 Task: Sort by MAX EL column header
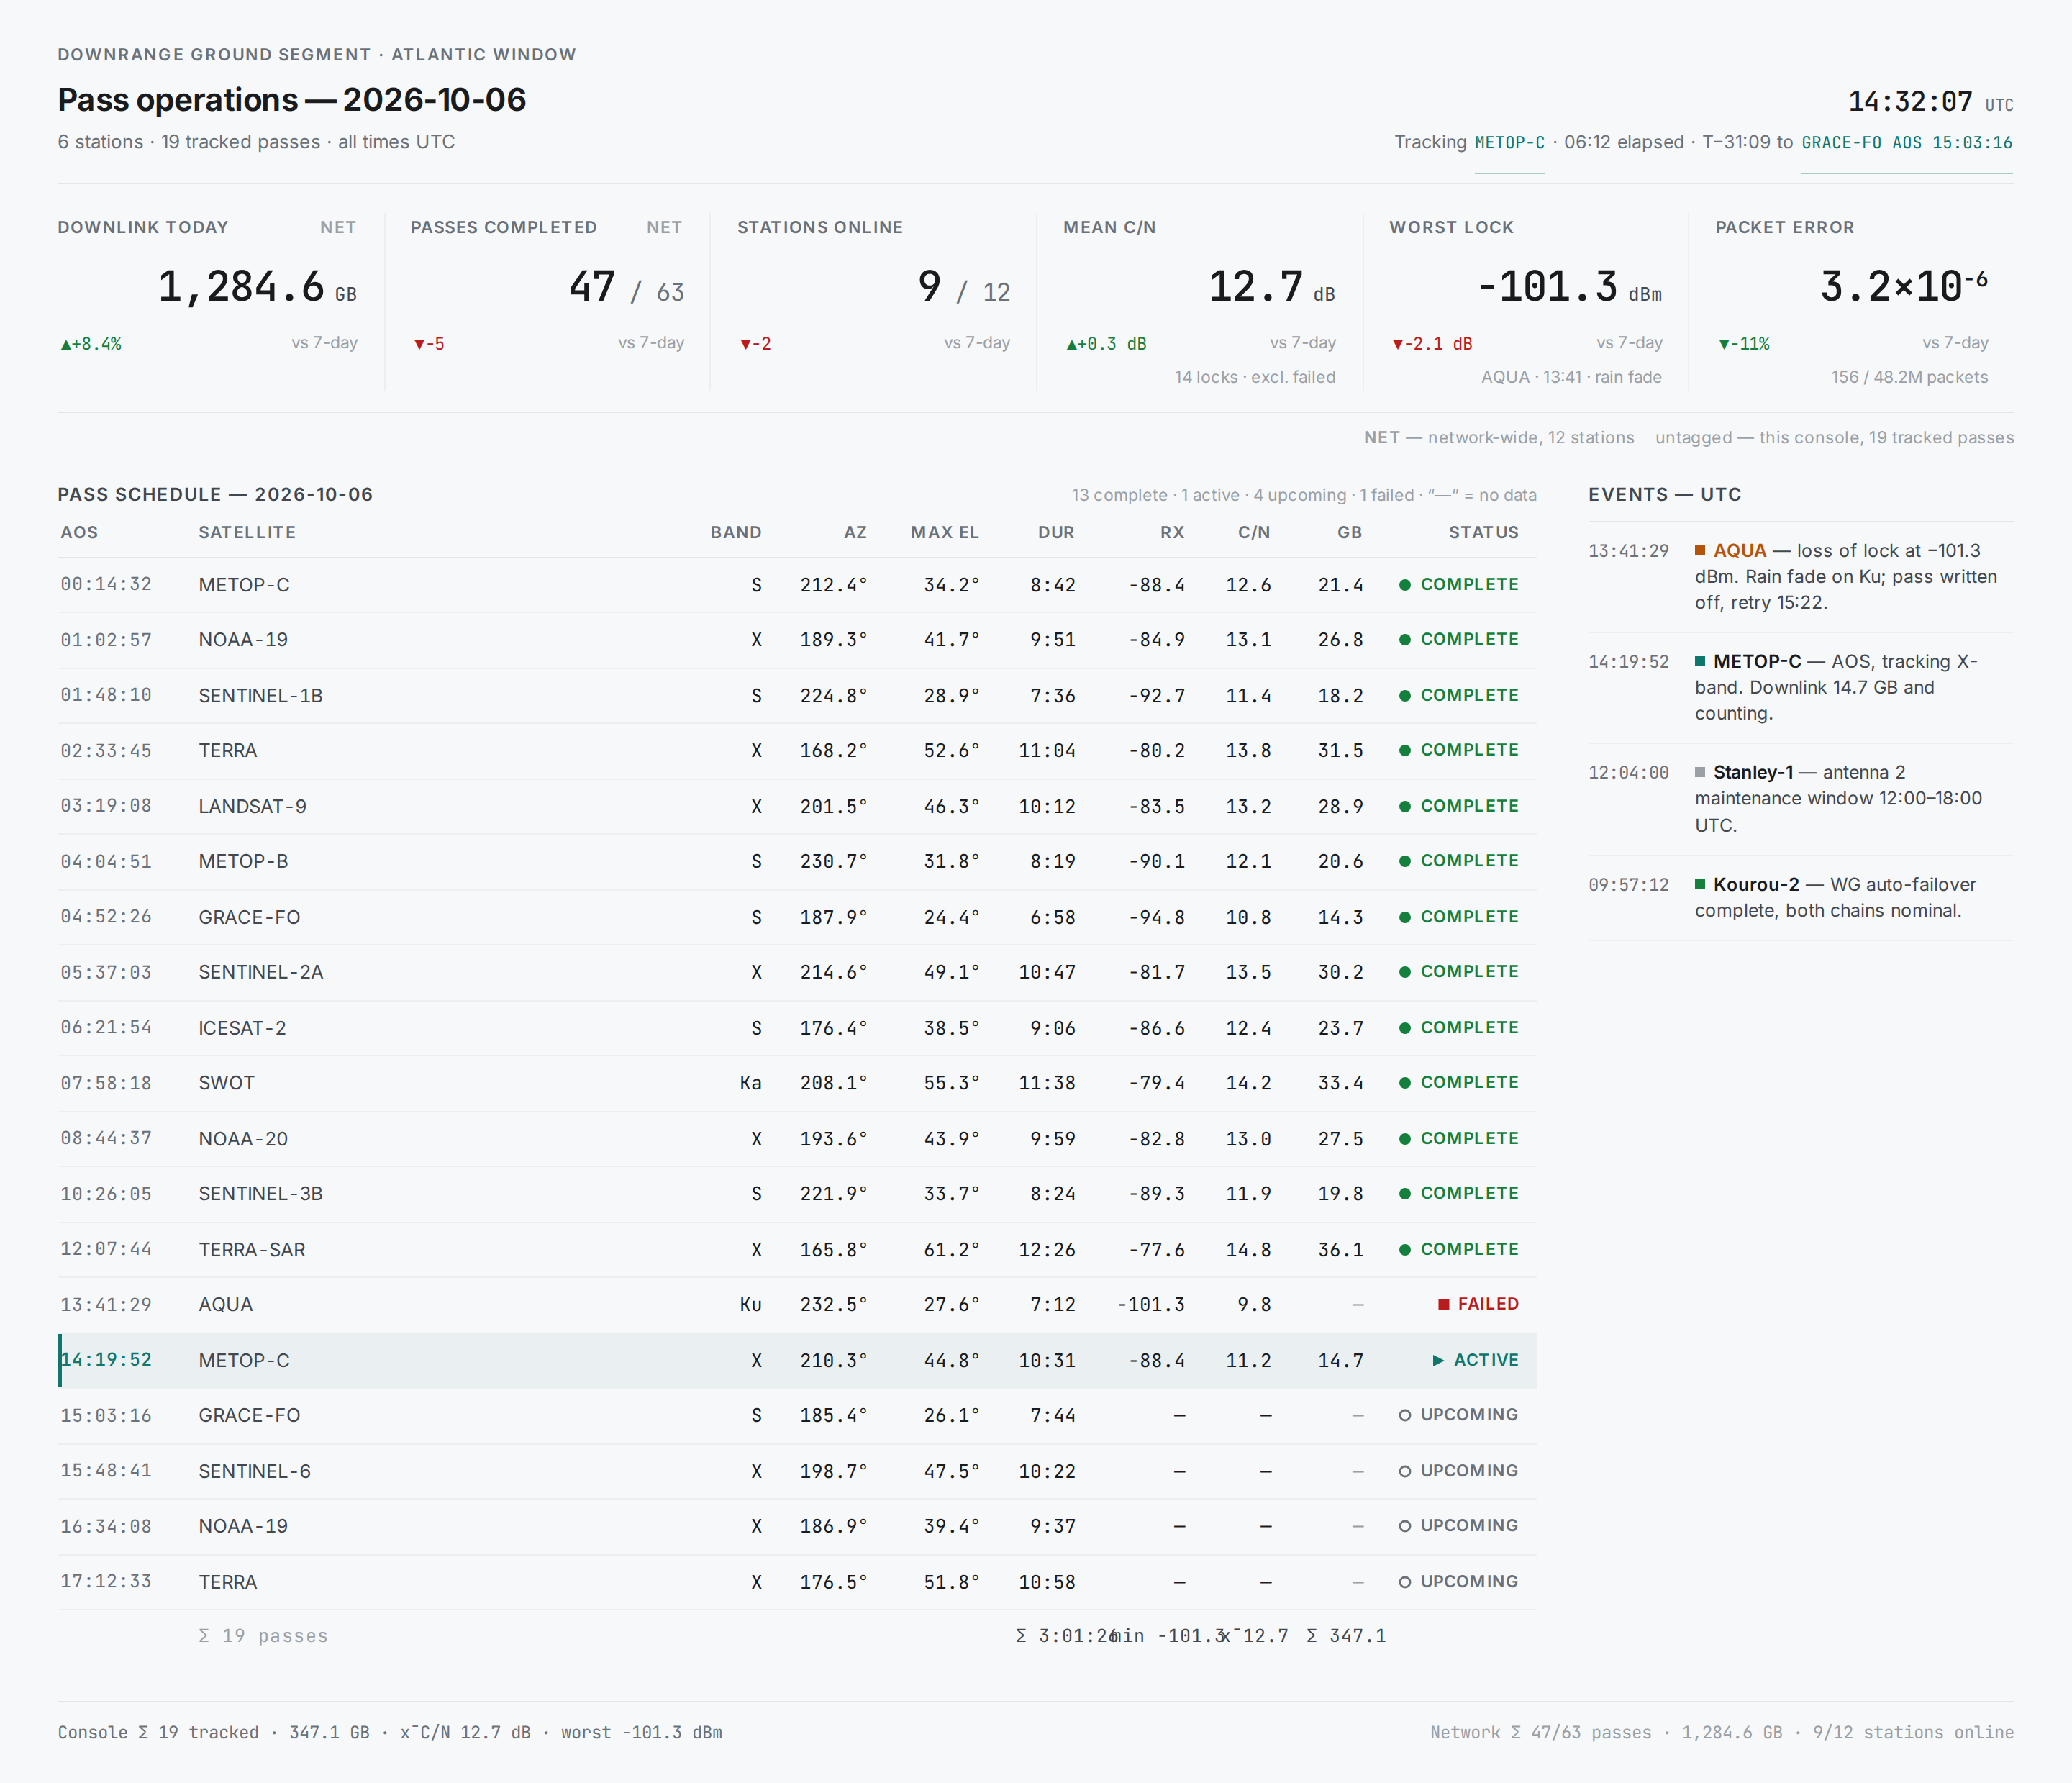tap(945, 532)
